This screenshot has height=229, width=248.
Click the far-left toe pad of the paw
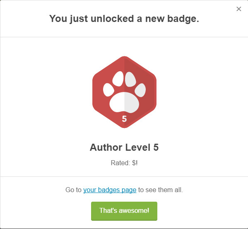point(108,90)
